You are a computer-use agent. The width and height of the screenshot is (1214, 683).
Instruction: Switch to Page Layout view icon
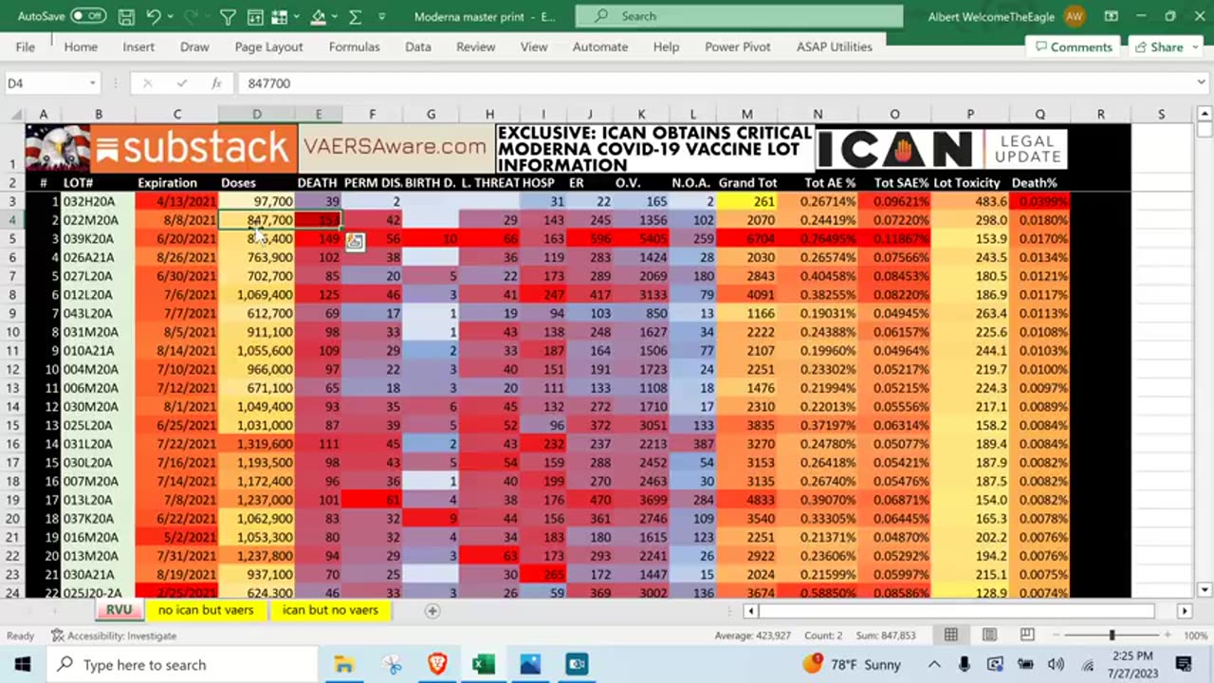pyautogui.click(x=989, y=636)
